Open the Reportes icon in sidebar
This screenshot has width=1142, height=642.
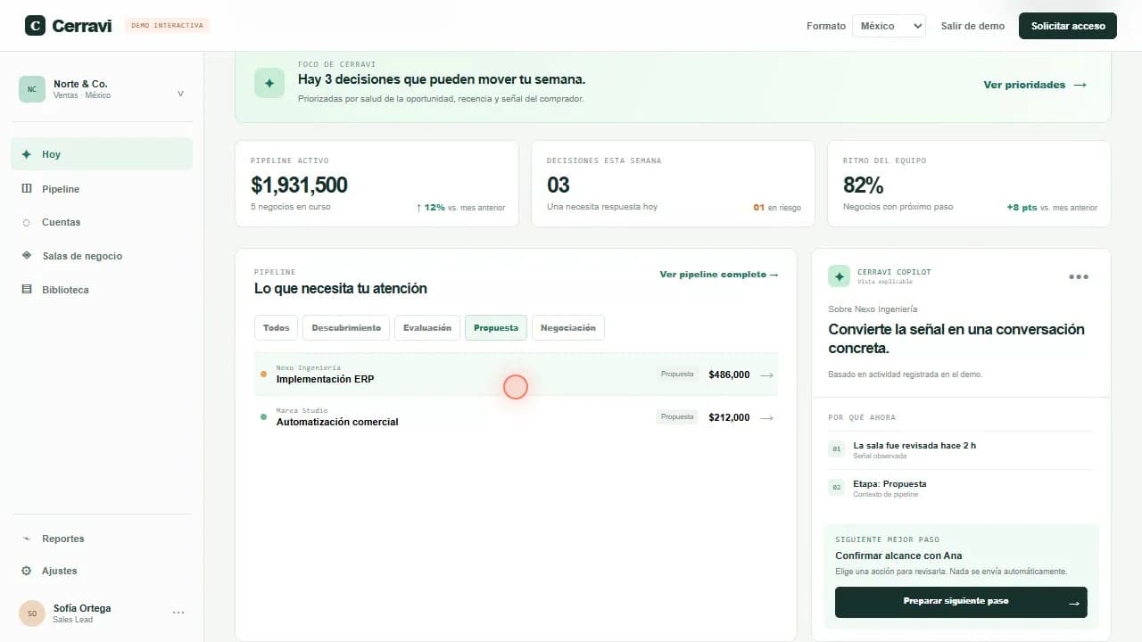click(27, 539)
